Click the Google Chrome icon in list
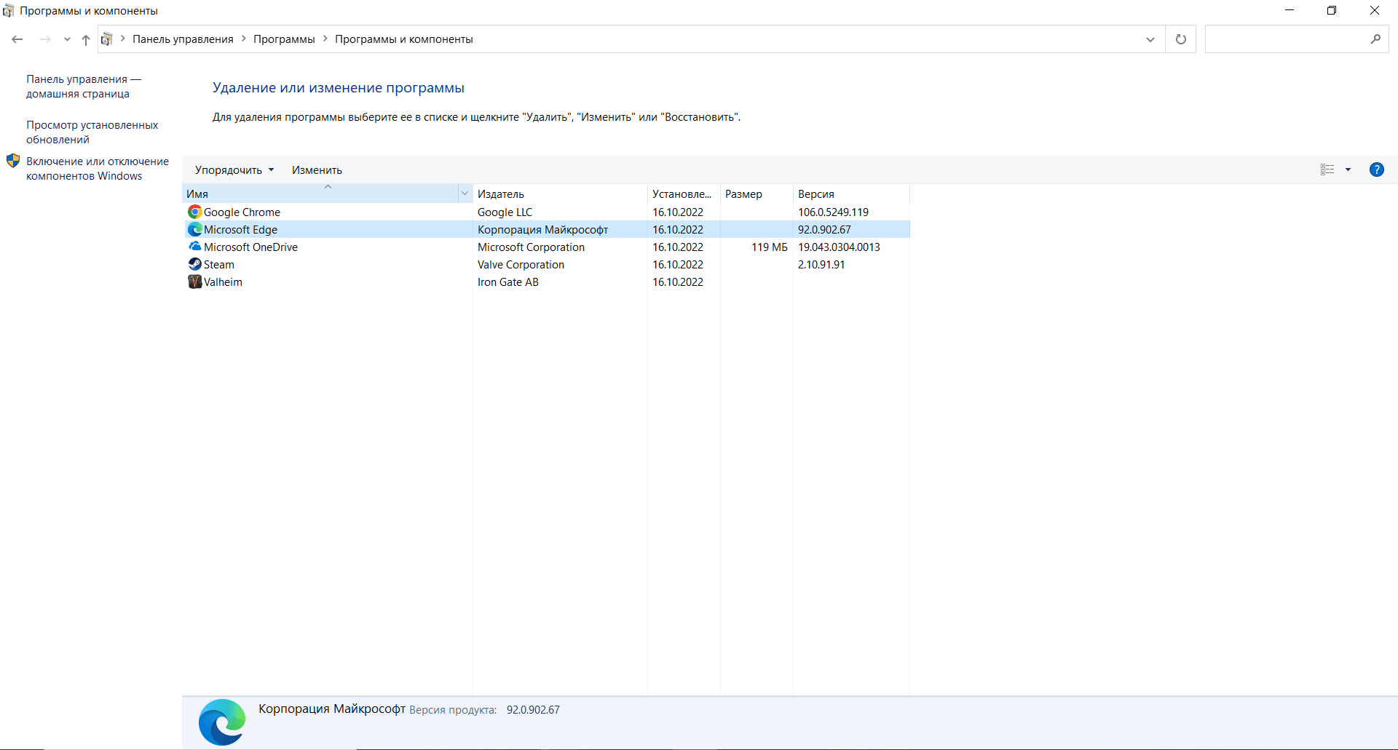Screen dimensions: 1398x750 (x=194, y=212)
